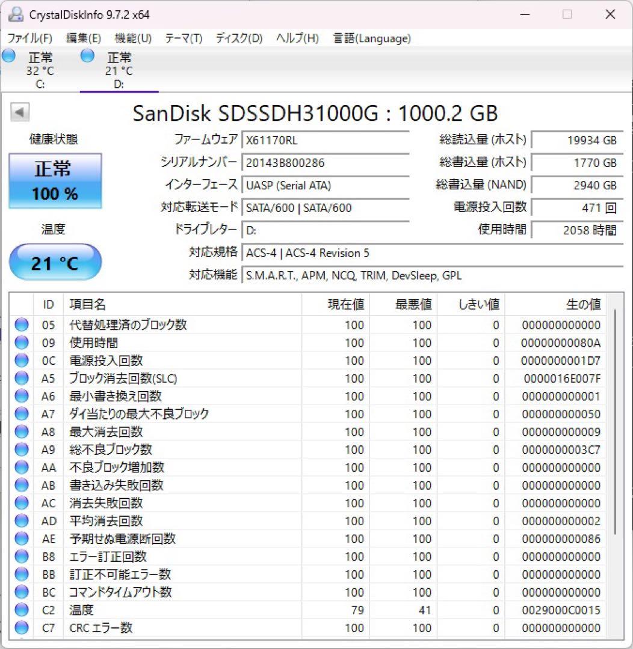
Task: Click the 正常 100% health status panel
Action: pyautogui.click(x=55, y=180)
